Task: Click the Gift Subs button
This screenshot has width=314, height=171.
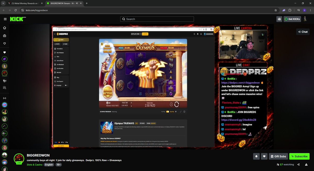Action: [278, 156]
